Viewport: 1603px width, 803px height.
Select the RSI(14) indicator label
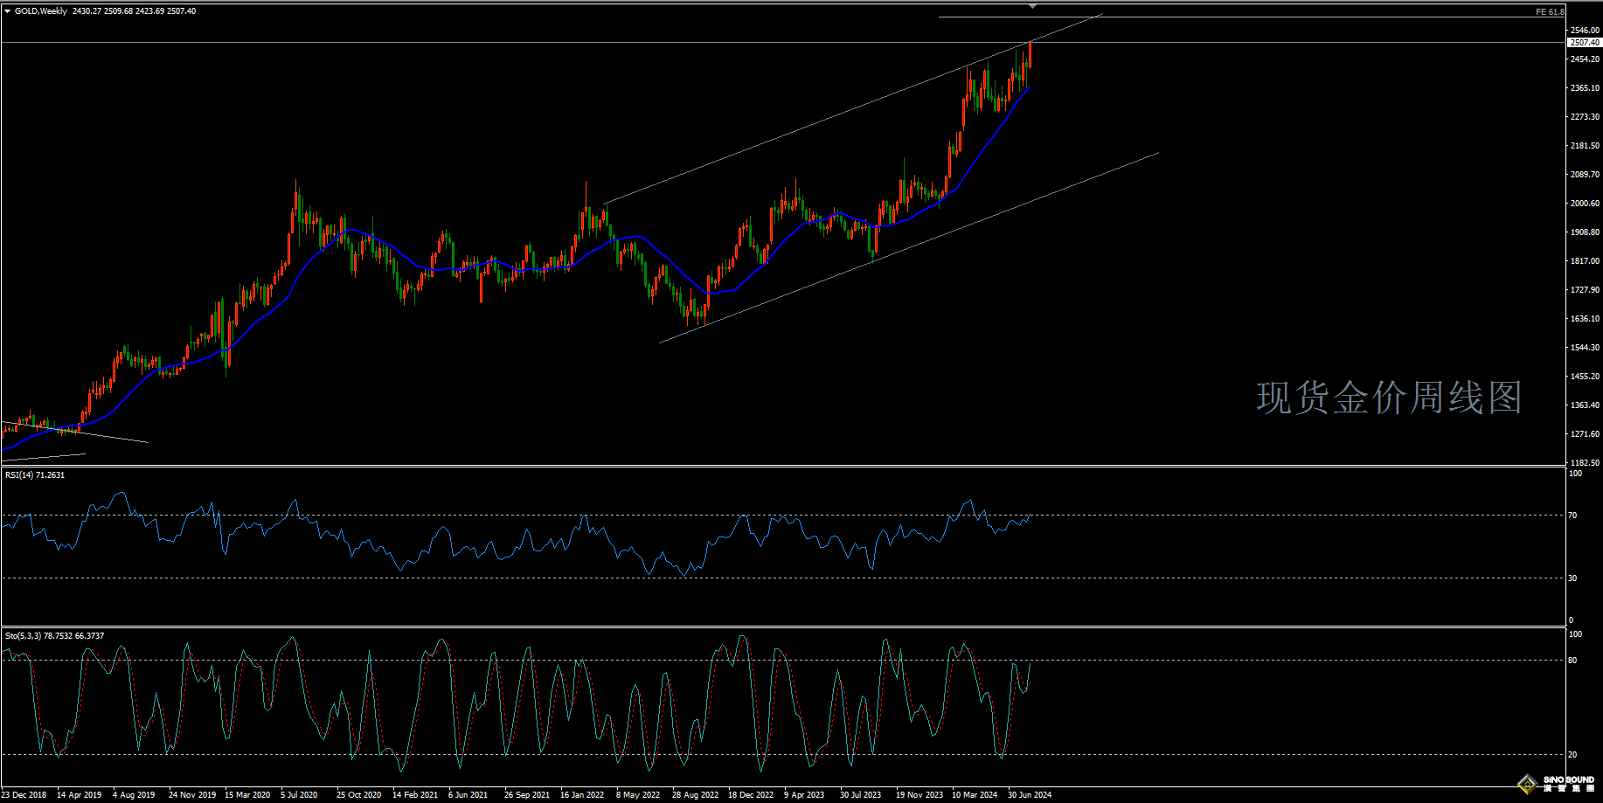tap(35, 475)
